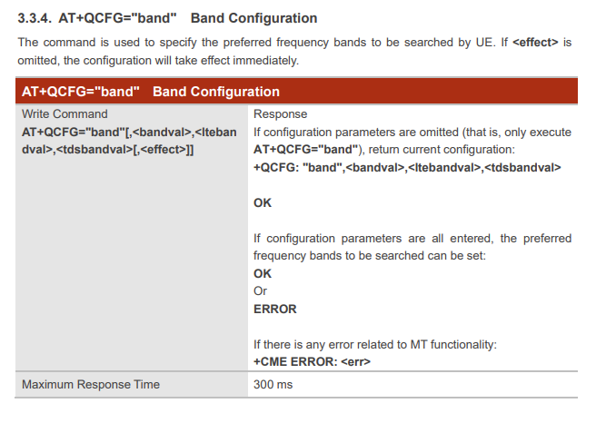Screen dimensions: 616x423
Task: Click the word Or between OK and ERROR
Action: (x=260, y=291)
